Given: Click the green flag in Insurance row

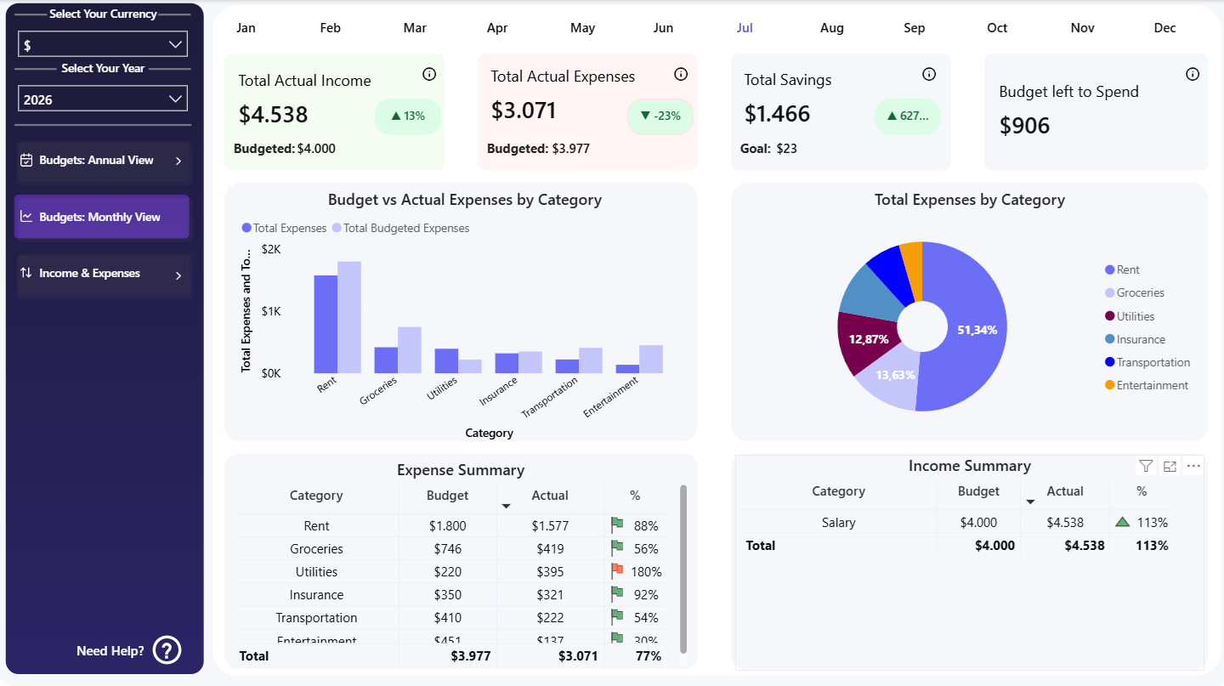Looking at the screenshot, I should pos(617,592).
